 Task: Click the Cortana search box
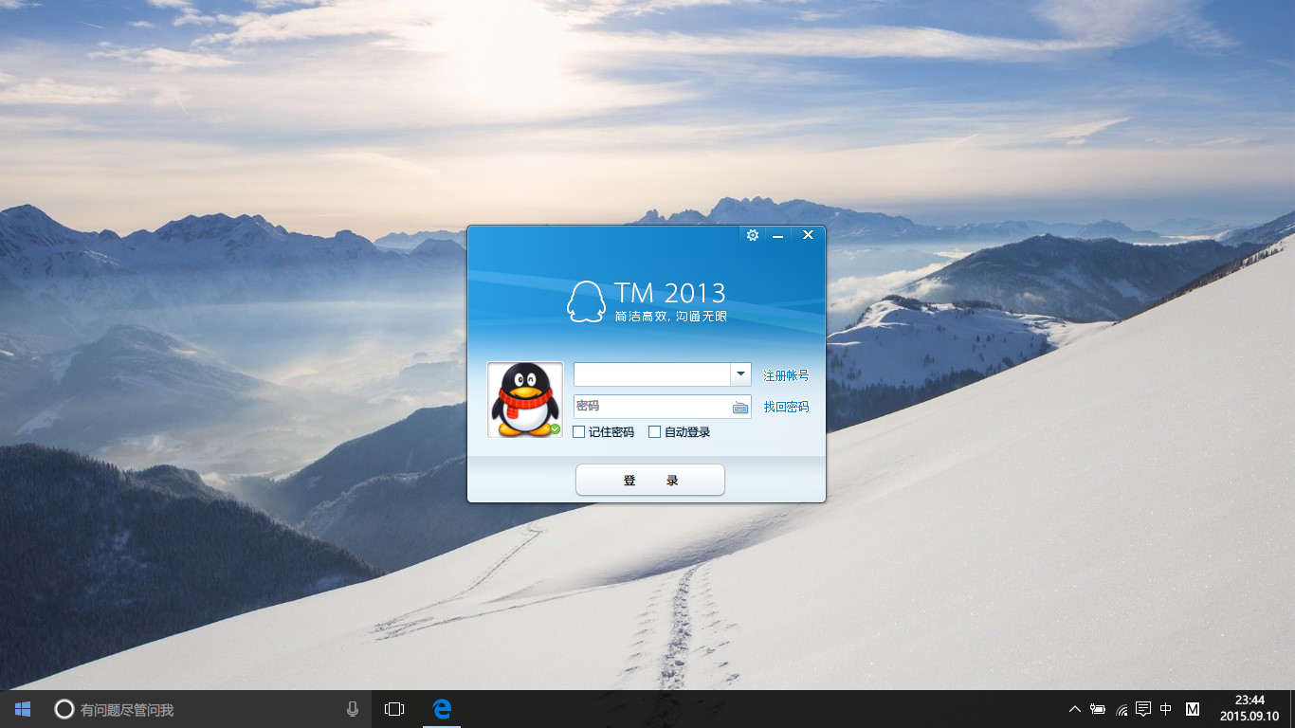tap(209, 709)
